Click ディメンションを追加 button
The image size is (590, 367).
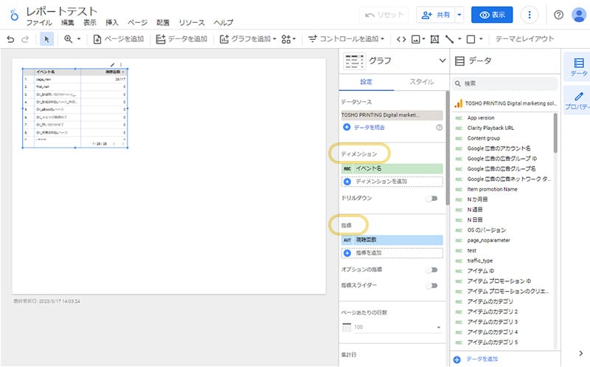(x=392, y=181)
